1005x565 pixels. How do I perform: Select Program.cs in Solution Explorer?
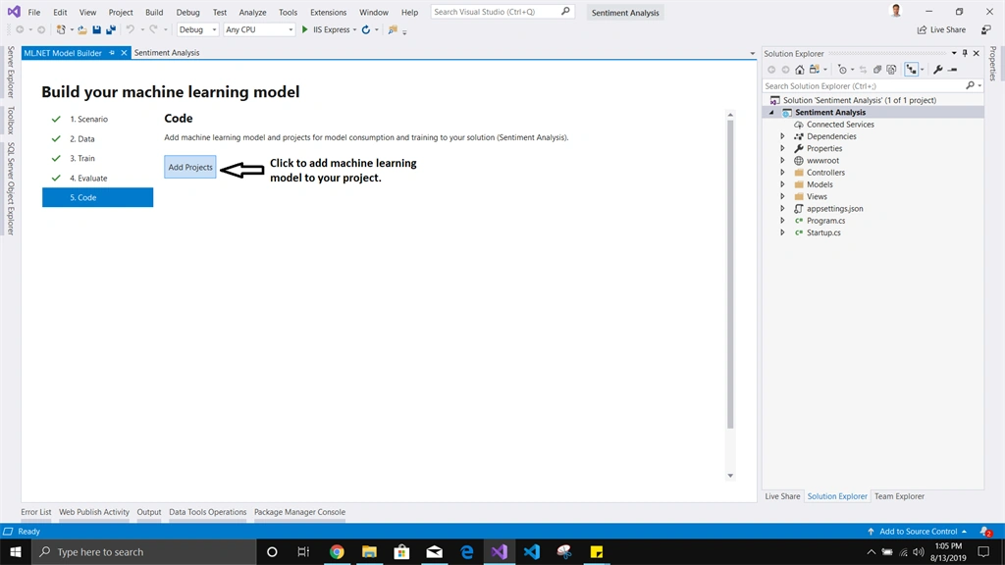pos(825,221)
